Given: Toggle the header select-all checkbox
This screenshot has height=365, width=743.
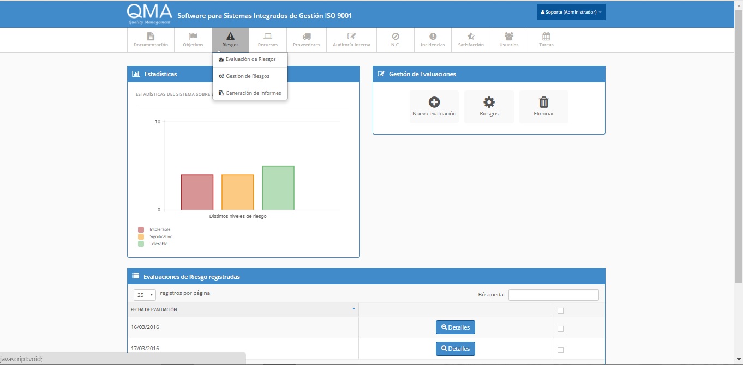Looking at the screenshot, I should [560, 311].
